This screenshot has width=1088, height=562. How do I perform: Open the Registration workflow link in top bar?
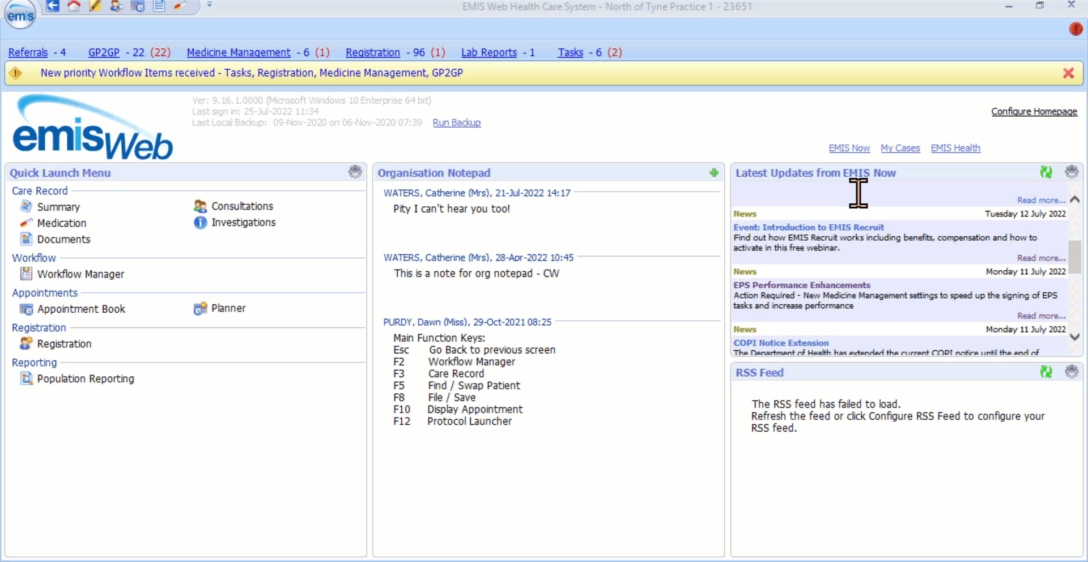(x=373, y=52)
